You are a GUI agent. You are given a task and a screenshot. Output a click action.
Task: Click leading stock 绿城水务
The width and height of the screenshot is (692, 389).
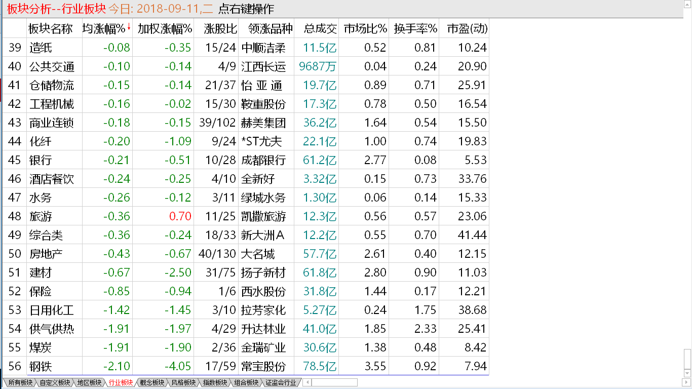263,198
